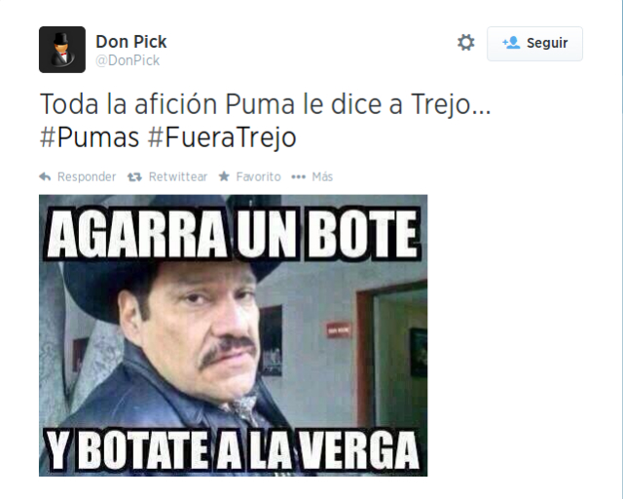
Task: Open the #FueraTrejo hashtag link
Action: point(222,137)
